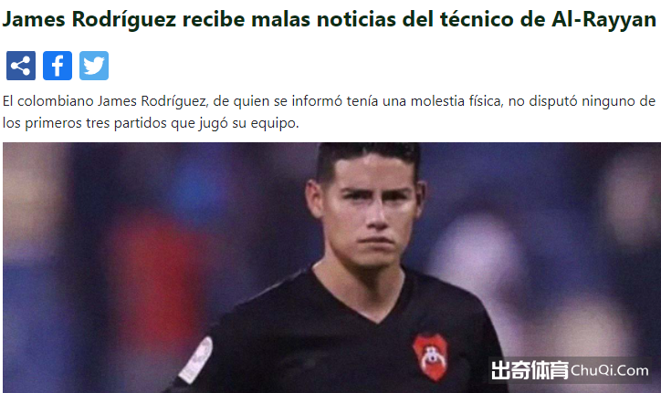This screenshot has height=393, width=661.
Task: Click "Al-Rayyan" in the headline
Action: tap(604, 19)
